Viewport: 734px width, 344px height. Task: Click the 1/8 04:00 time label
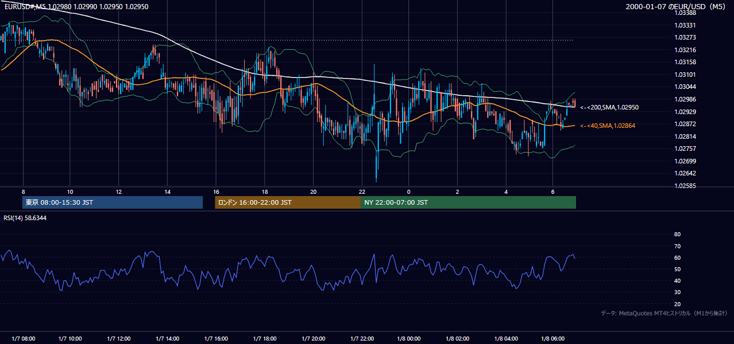click(506, 338)
